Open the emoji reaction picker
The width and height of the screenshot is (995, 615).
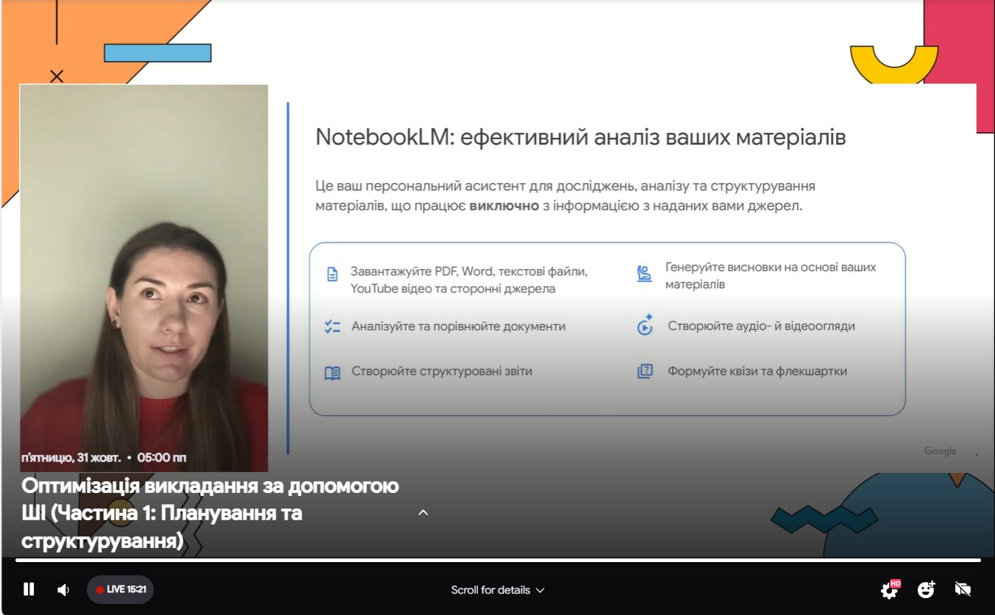pyautogui.click(x=926, y=589)
